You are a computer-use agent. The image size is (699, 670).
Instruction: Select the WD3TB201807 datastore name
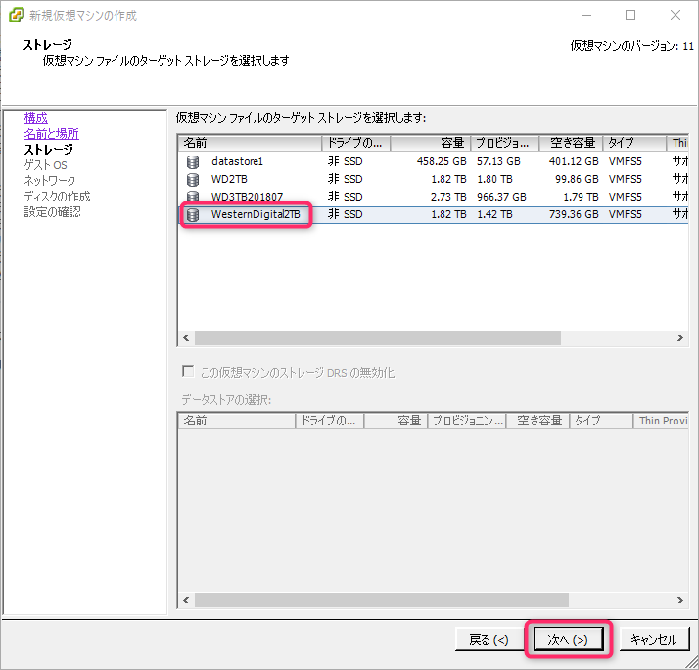click(247, 197)
